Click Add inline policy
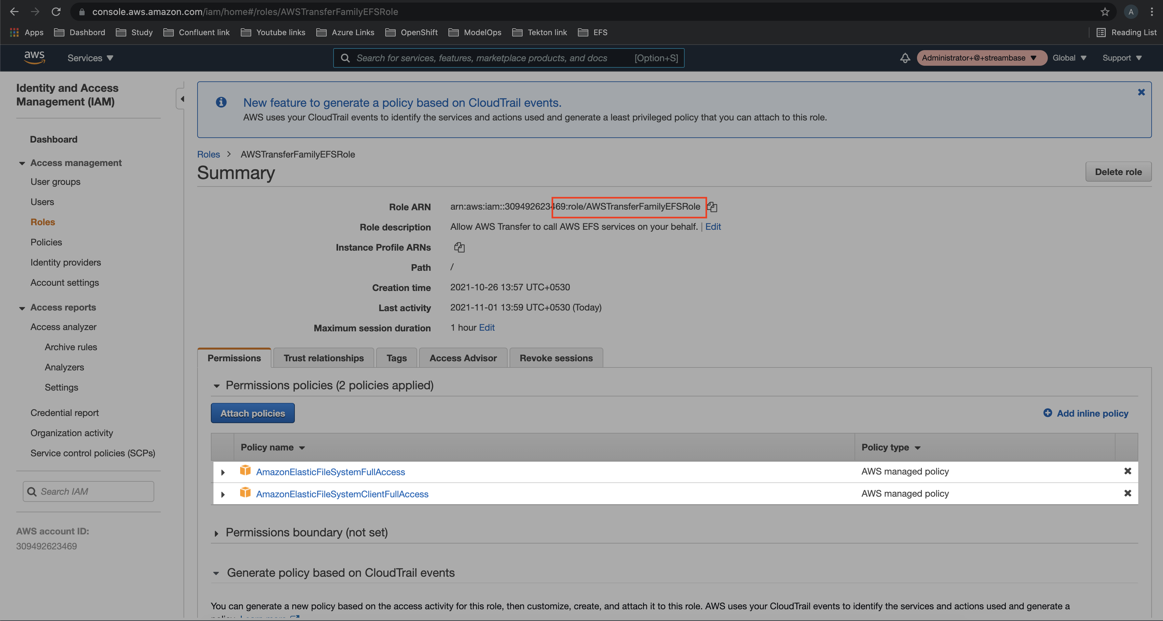 click(x=1086, y=413)
